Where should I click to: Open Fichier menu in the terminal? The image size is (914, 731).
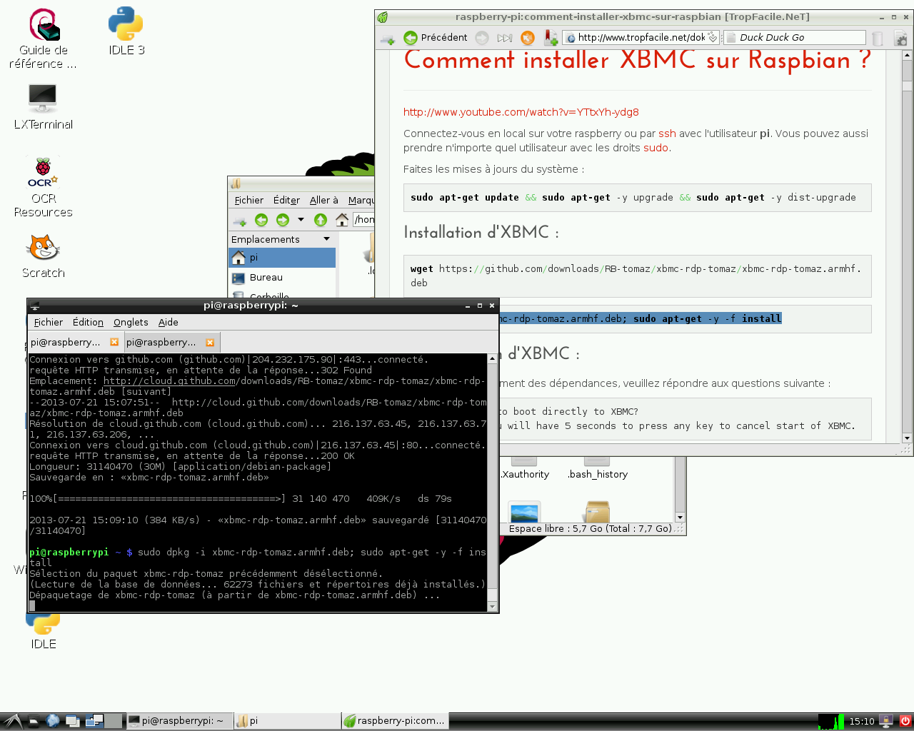click(x=49, y=323)
